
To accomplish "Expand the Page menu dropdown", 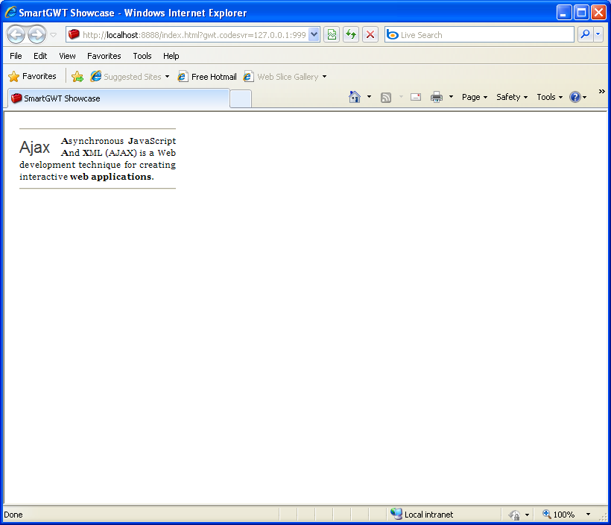I will (474, 97).
